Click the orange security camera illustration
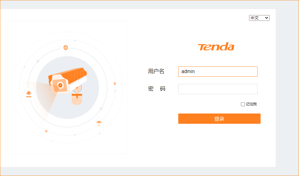Image resolution: width=299 pixels, height=176 pixels. [67, 81]
